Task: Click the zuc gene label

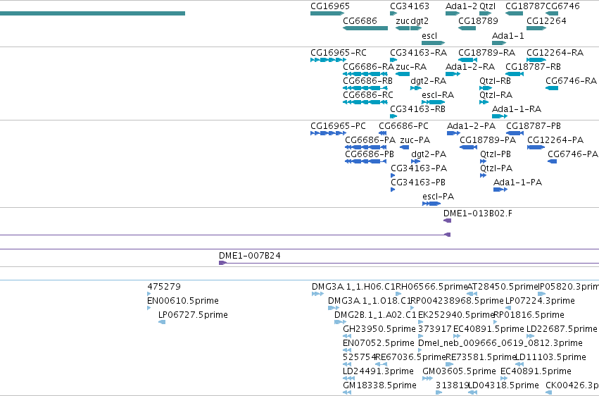Action: click(x=403, y=21)
